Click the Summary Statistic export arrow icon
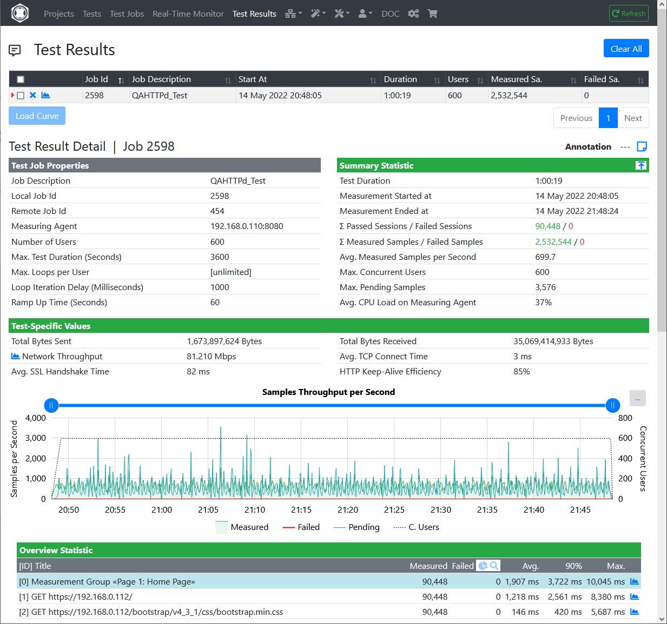Screen dimensions: 667x624 coord(641,165)
